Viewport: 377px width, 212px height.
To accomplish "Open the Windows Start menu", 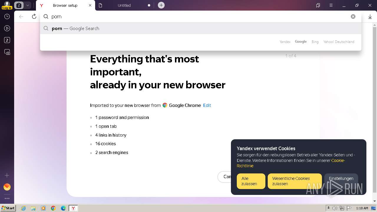I will pyautogui.click(x=8, y=208).
